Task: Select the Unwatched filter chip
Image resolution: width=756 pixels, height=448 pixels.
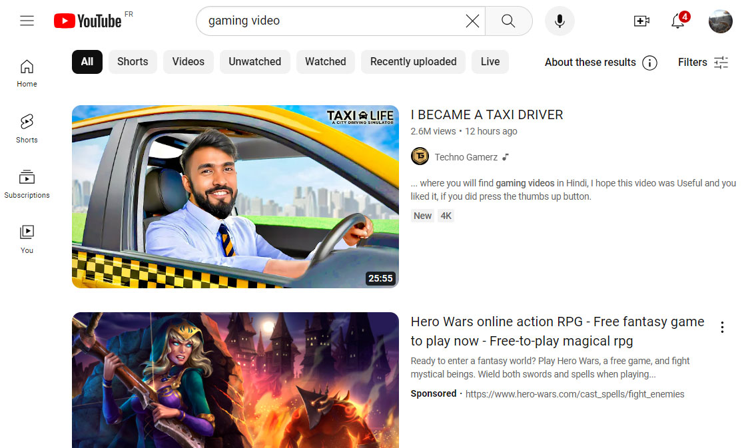Action: click(254, 62)
